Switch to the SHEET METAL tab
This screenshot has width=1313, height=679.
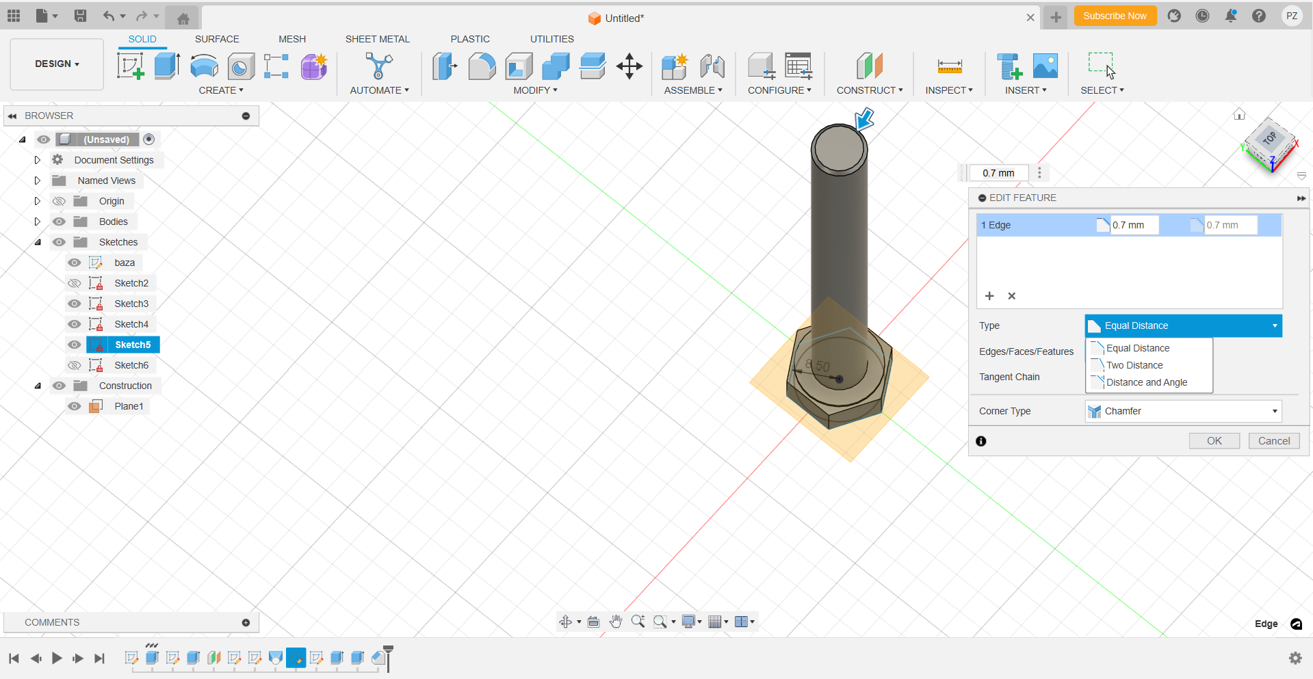(x=377, y=39)
